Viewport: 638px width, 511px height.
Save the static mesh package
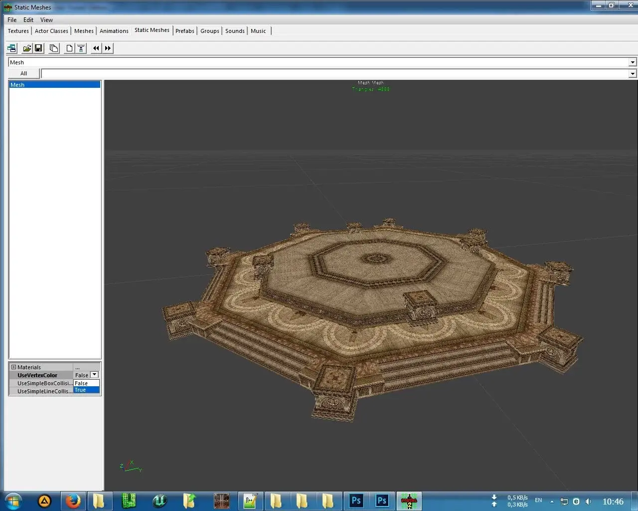tap(38, 48)
